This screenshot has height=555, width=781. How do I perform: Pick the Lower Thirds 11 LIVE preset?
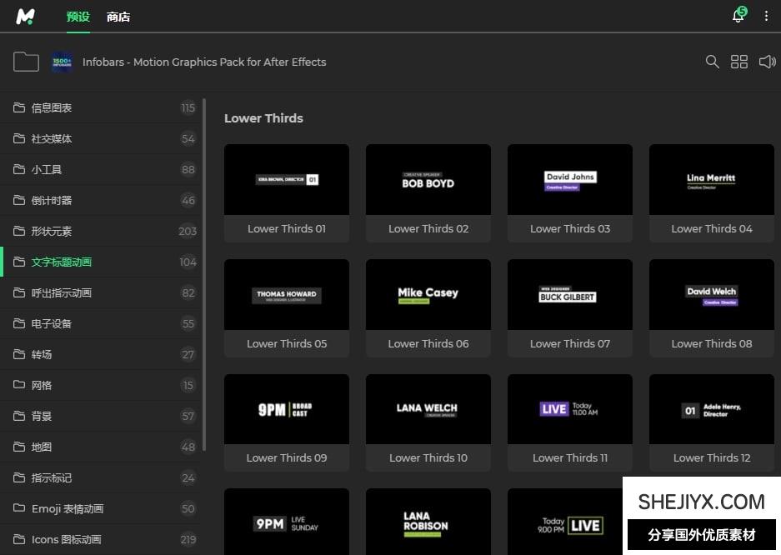(x=570, y=409)
